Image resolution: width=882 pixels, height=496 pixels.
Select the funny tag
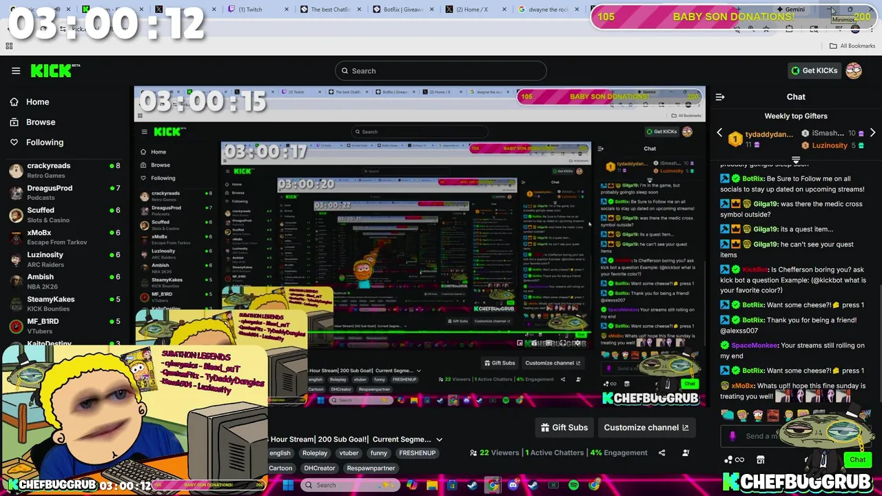click(x=379, y=453)
